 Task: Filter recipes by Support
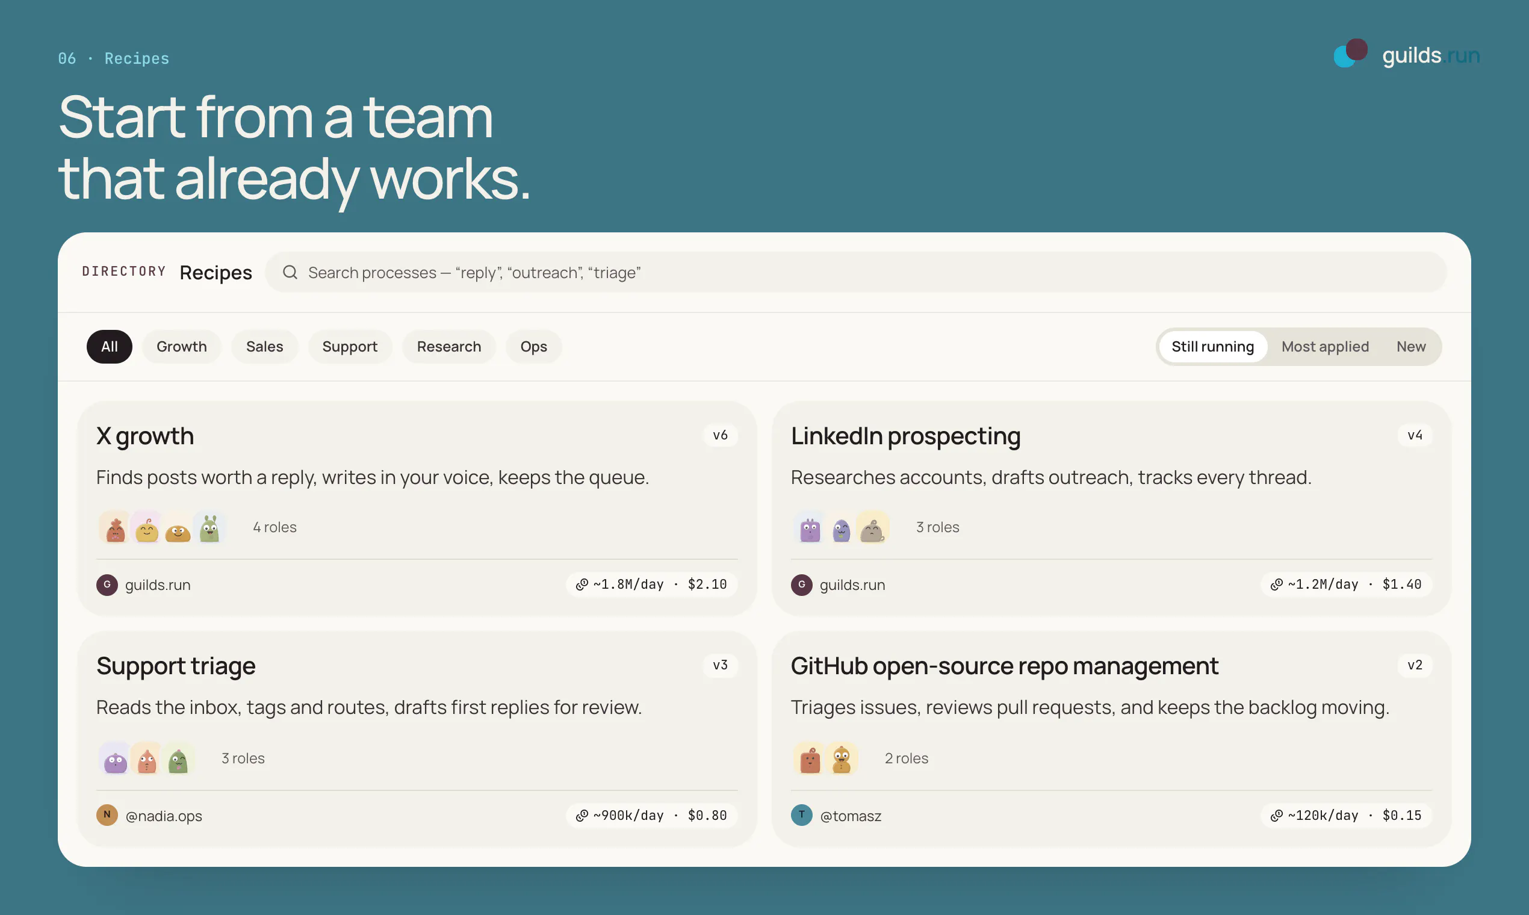point(350,347)
